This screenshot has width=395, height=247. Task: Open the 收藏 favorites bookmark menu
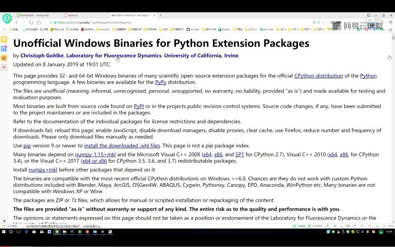coord(15,29)
